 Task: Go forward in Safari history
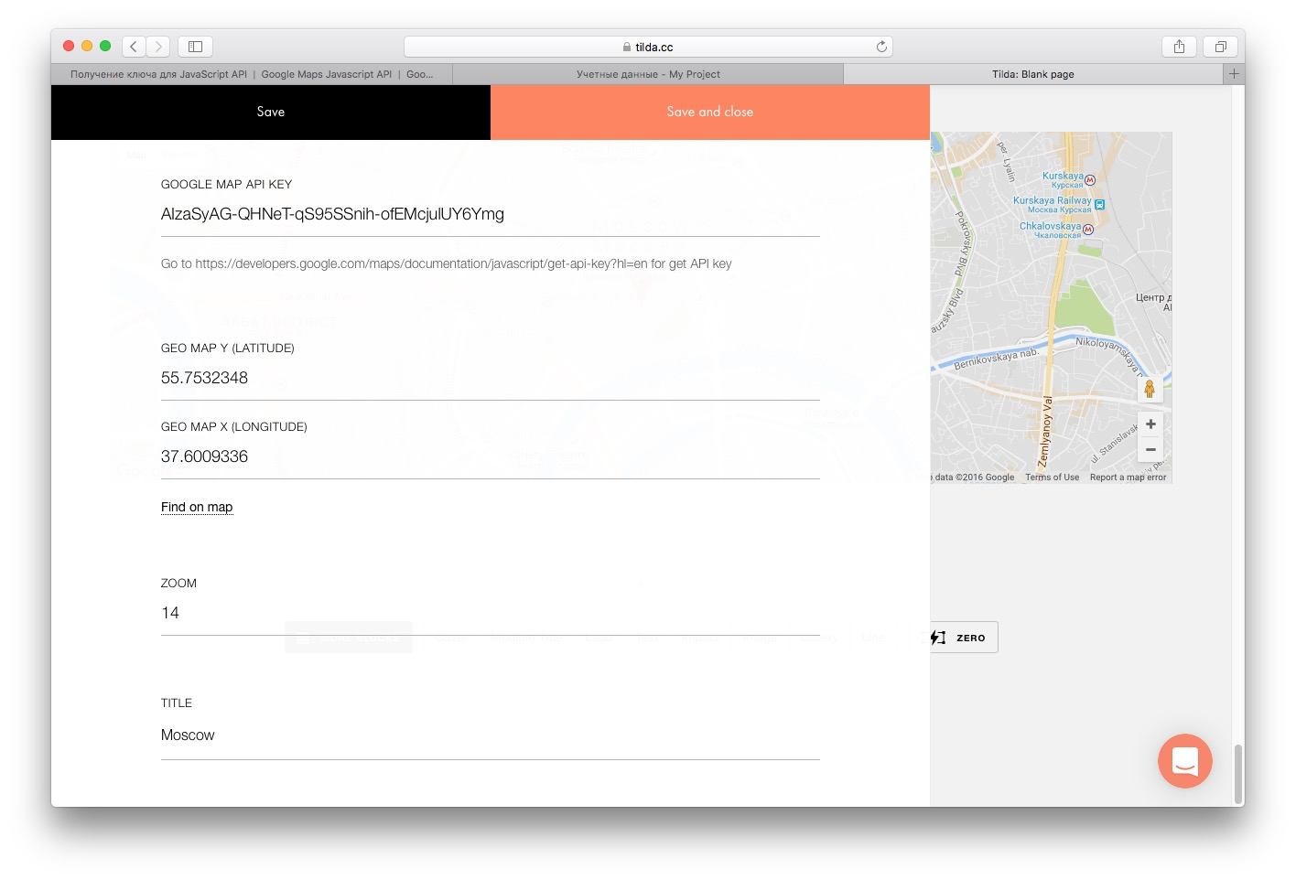(x=158, y=46)
